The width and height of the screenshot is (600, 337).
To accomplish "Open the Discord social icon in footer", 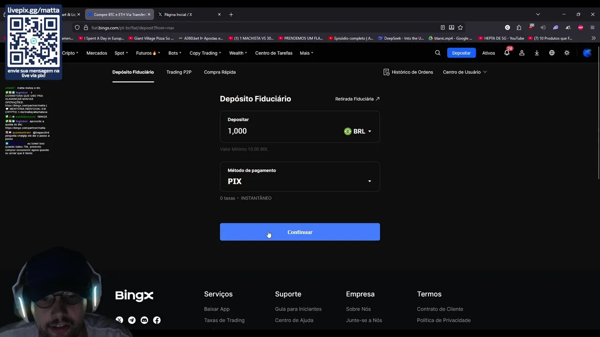I will tap(144, 320).
